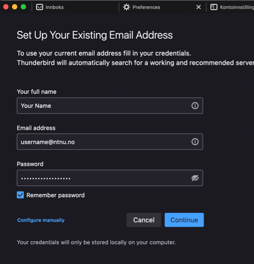Click the info icon in the email address field
Screen dimensions: 254x264
tap(195, 142)
